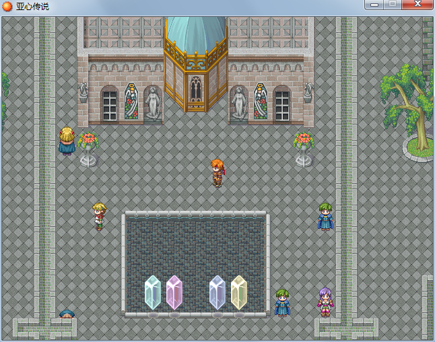The width and height of the screenshot is (435, 342).
Task: Click the orange-haired hero character
Action: 217,173
